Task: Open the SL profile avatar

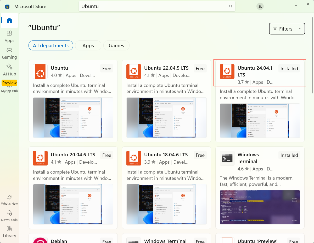Action: (x=260, y=7)
